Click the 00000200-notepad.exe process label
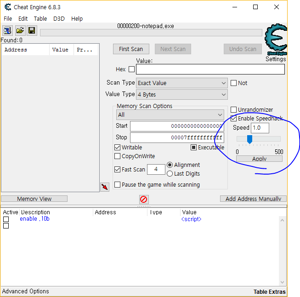 146,26
